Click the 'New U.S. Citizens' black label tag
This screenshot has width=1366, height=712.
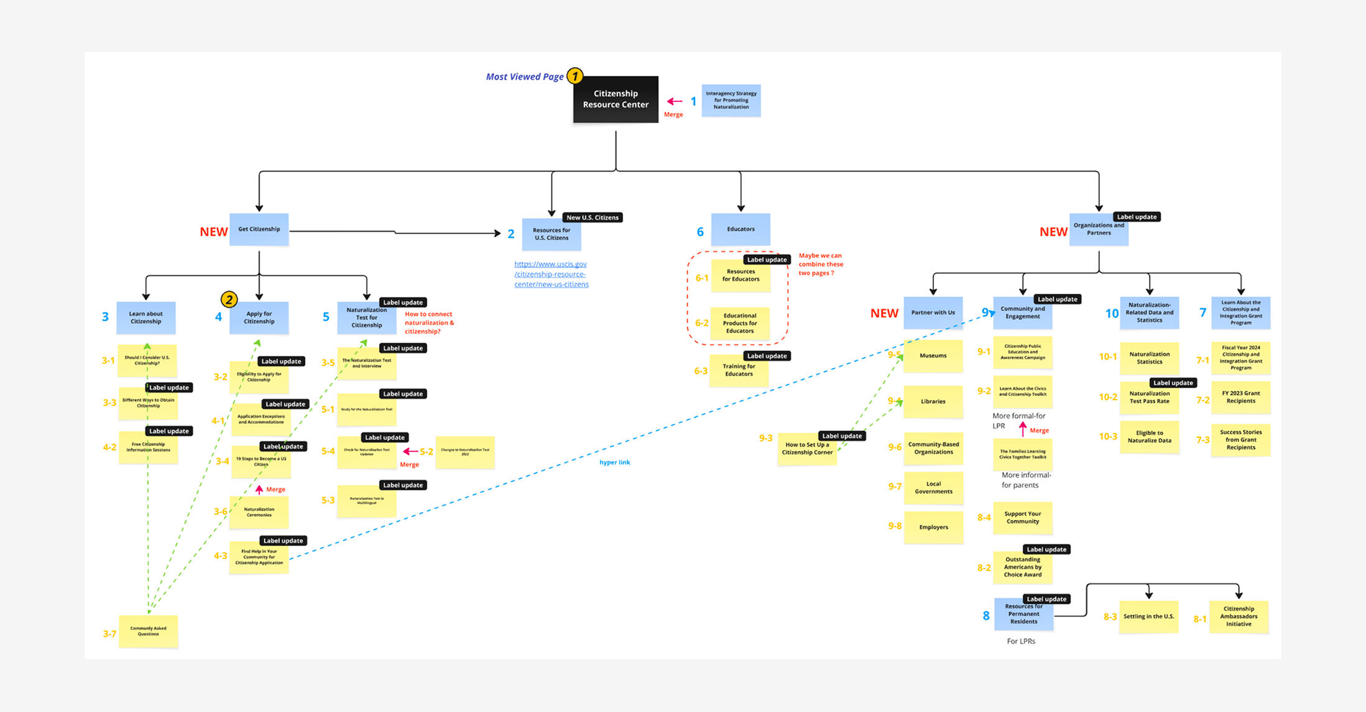coord(592,217)
